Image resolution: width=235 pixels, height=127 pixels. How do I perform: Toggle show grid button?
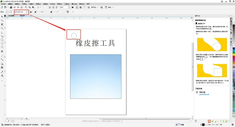[x=81, y=7]
